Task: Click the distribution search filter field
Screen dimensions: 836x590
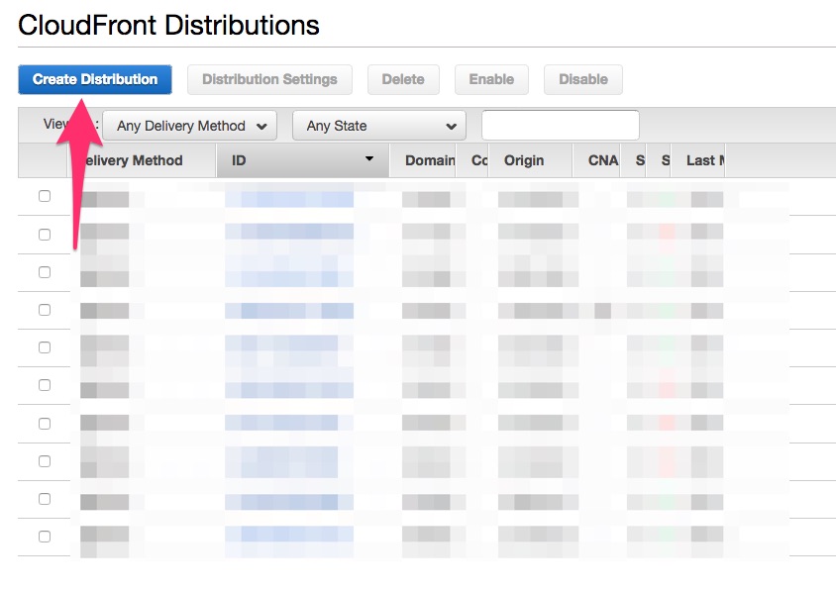Action: click(560, 125)
